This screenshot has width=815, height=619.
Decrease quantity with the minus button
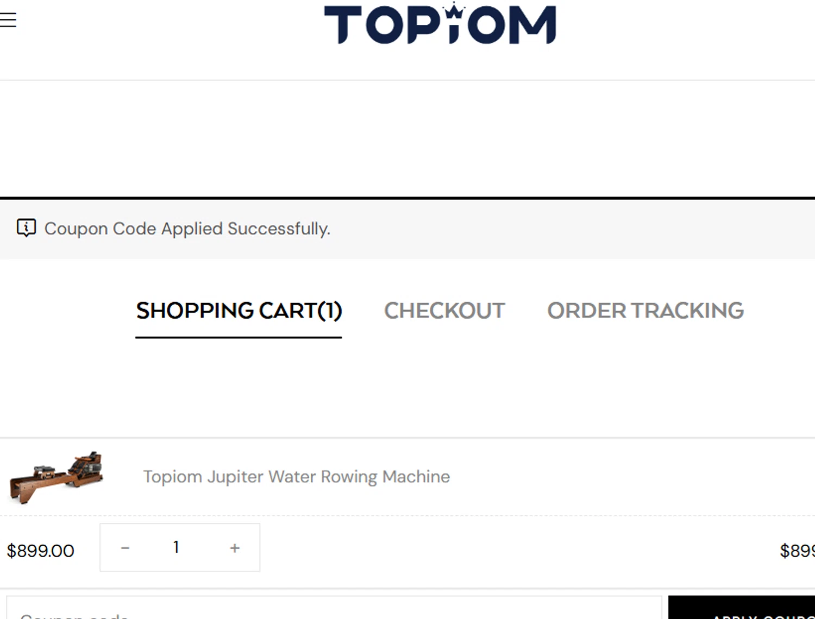click(x=125, y=548)
